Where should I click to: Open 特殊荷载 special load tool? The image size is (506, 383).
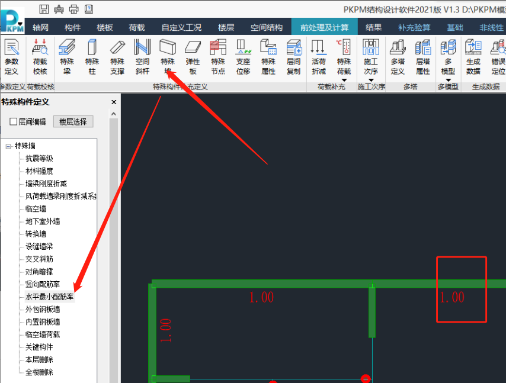[x=344, y=57]
